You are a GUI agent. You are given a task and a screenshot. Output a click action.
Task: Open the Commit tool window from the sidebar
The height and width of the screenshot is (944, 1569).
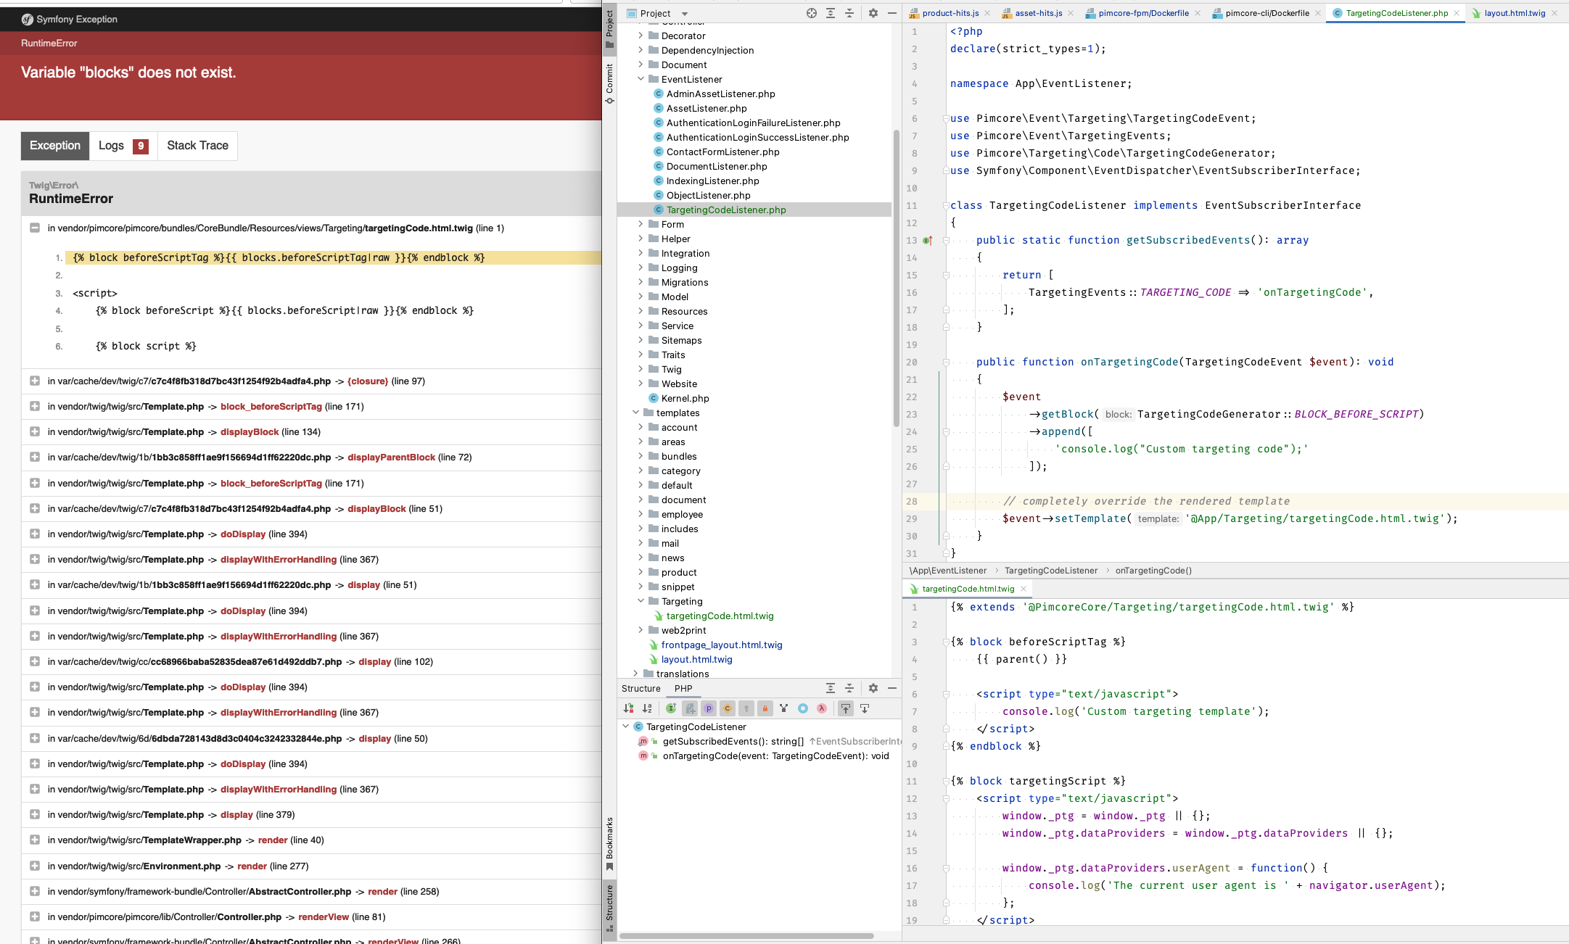(x=609, y=80)
